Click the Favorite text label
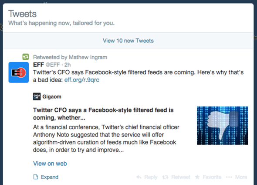Image resolution: width=257 pixels, height=185 pixels. (212, 177)
